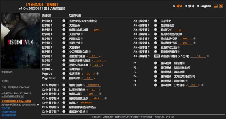Open 请求更新修改器 link
The width and height of the screenshot is (226, 119).
(9, 115)
